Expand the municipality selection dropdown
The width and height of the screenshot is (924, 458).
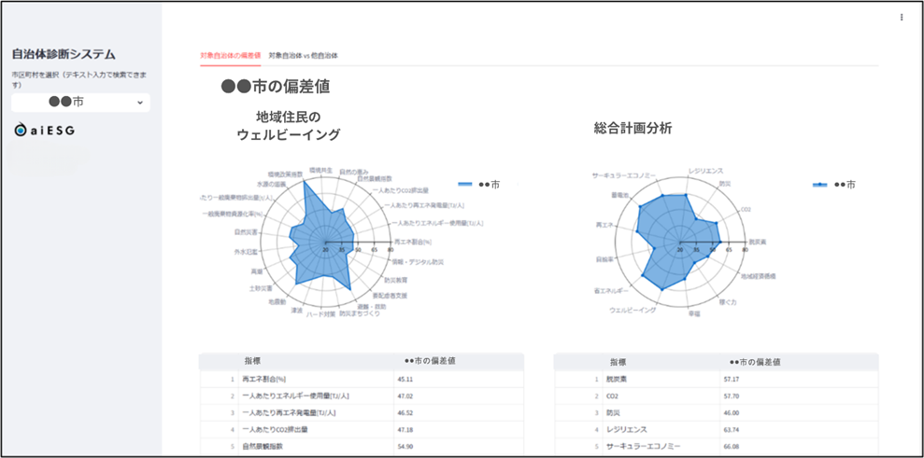(80, 103)
